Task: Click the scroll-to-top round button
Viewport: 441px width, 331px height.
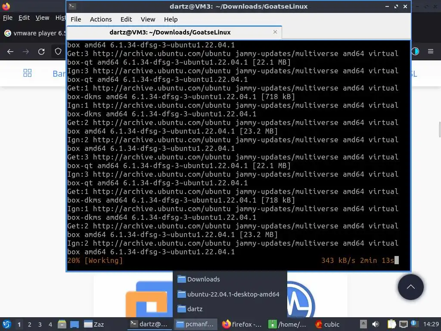Action: point(410,287)
